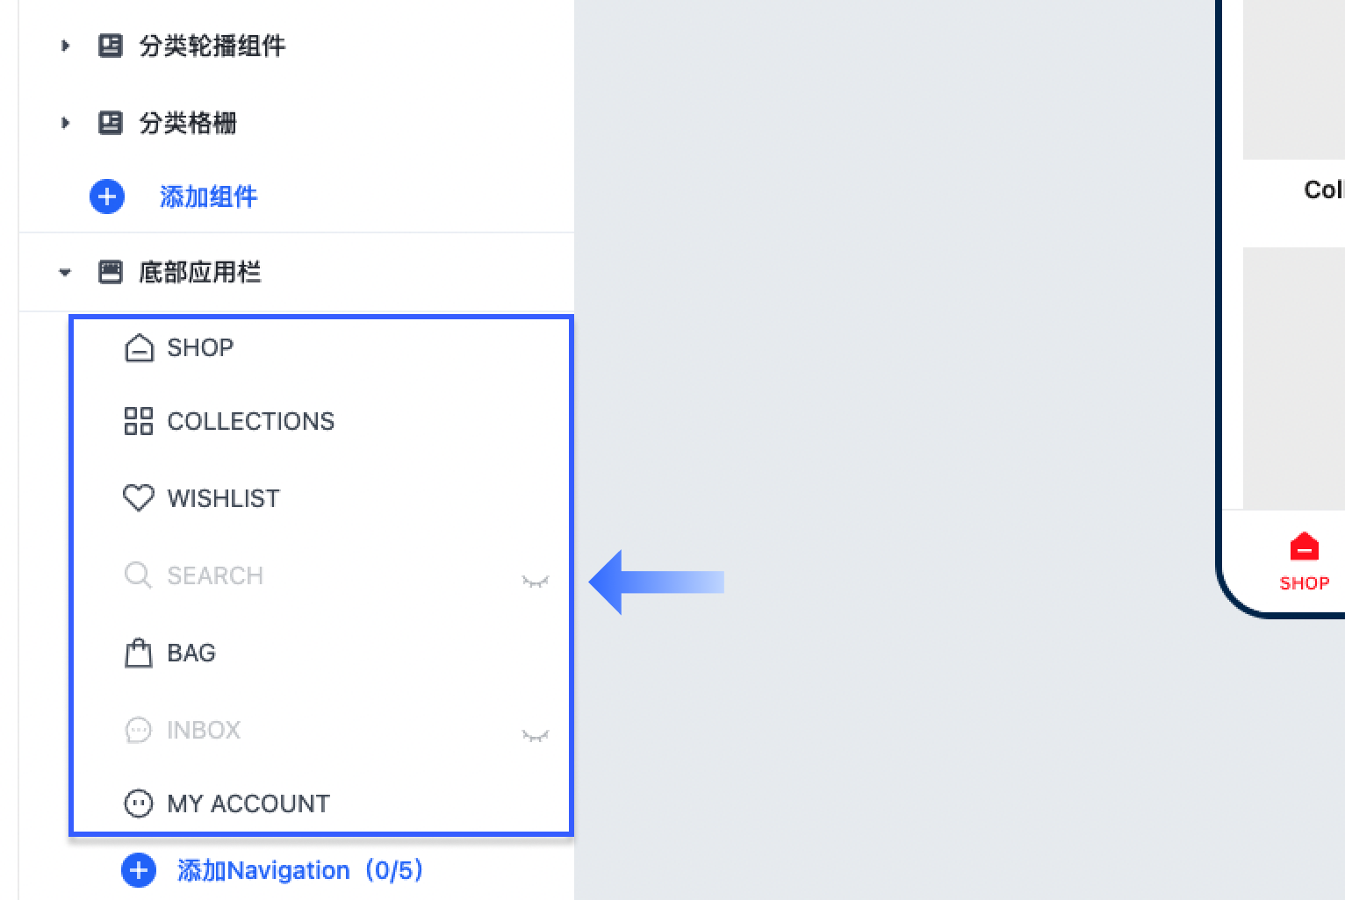Click the WISHLIST heart icon
Image resolution: width=1345 pixels, height=900 pixels.
coord(139,498)
